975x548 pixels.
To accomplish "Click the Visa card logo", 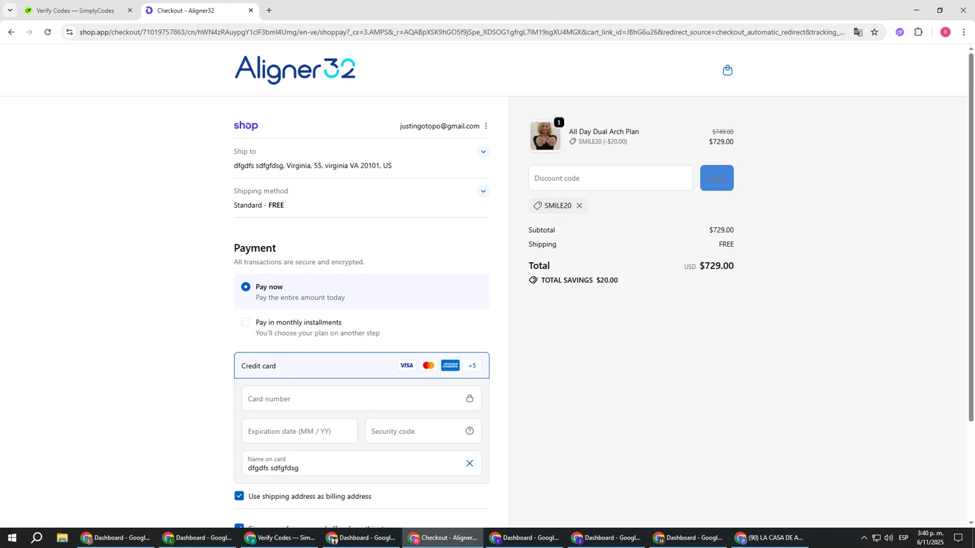I will click(406, 366).
